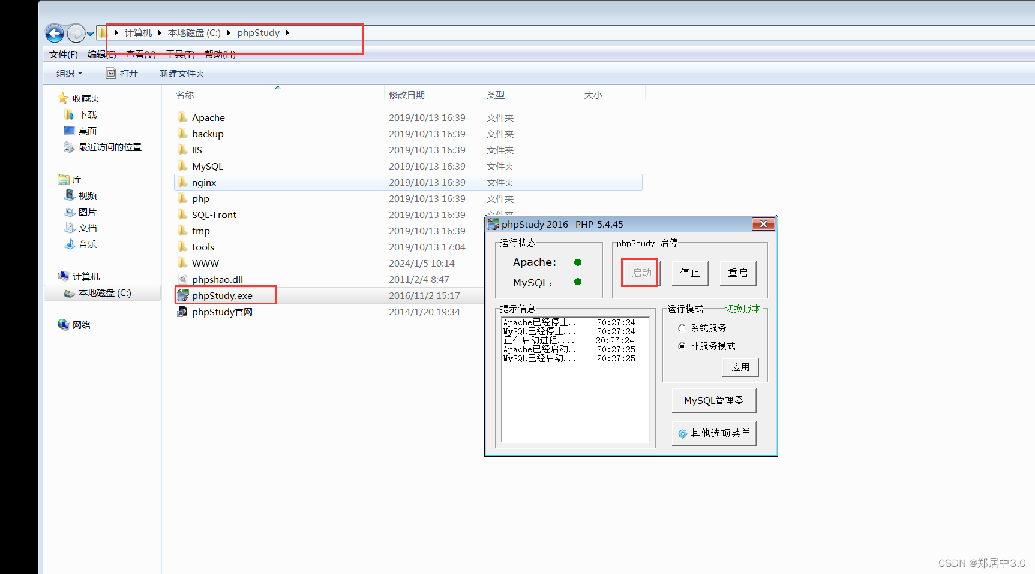The width and height of the screenshot is (1035, 574).
Task: Open the MySQL管理器 button
Action: [x=714, y=400]
